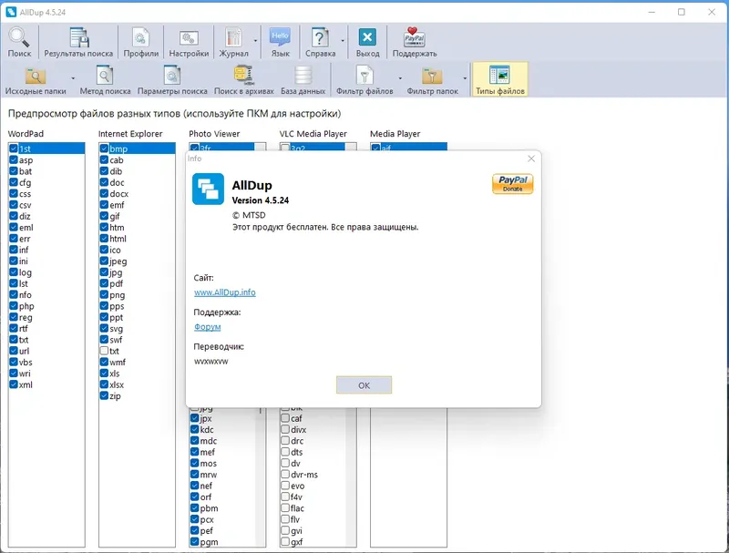The image size is (729, 553).
Task: Open the Форум support link
Action: (208, 327)
